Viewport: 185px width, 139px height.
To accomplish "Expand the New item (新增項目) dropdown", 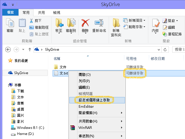I will [145, 21].
